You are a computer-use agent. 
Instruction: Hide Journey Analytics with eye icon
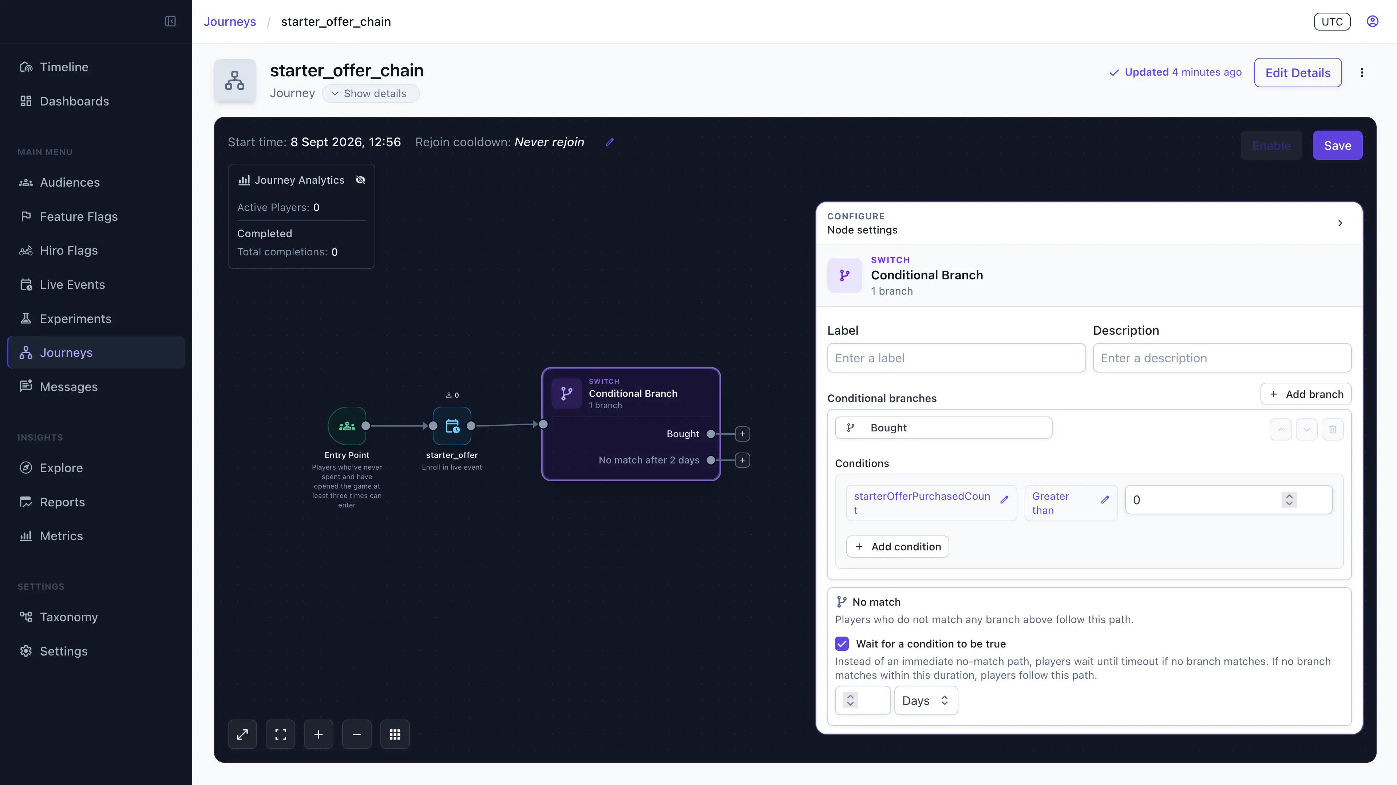(x=361, y=180)
